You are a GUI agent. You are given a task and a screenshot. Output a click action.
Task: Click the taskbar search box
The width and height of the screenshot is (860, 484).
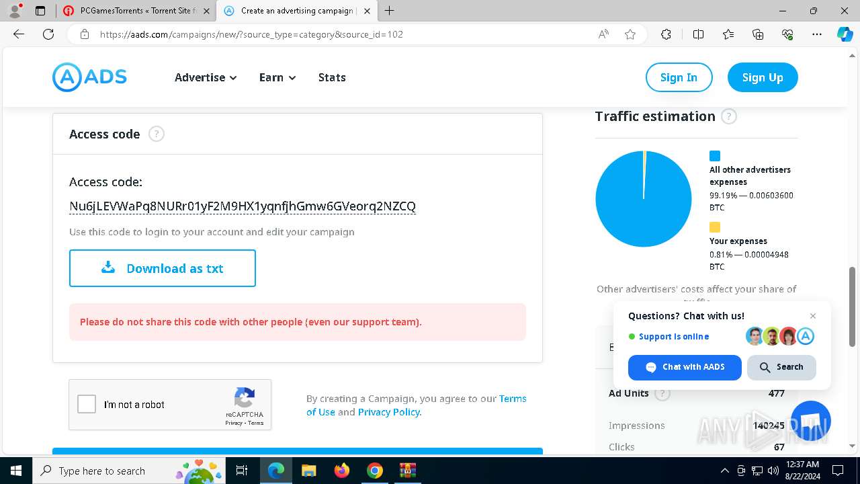130,471
